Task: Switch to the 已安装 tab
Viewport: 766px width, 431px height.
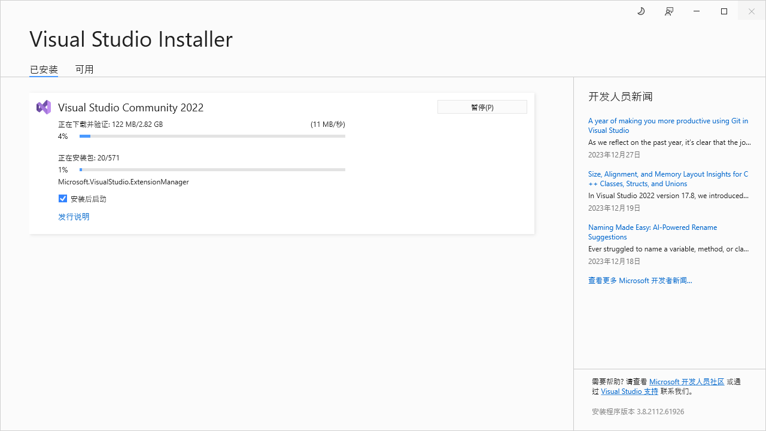Action: (x=44, y=69)
